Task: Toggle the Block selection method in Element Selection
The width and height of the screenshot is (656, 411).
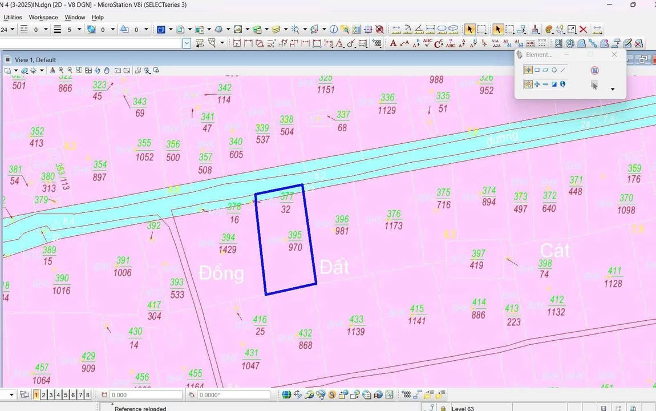Action: click(537, 70)
